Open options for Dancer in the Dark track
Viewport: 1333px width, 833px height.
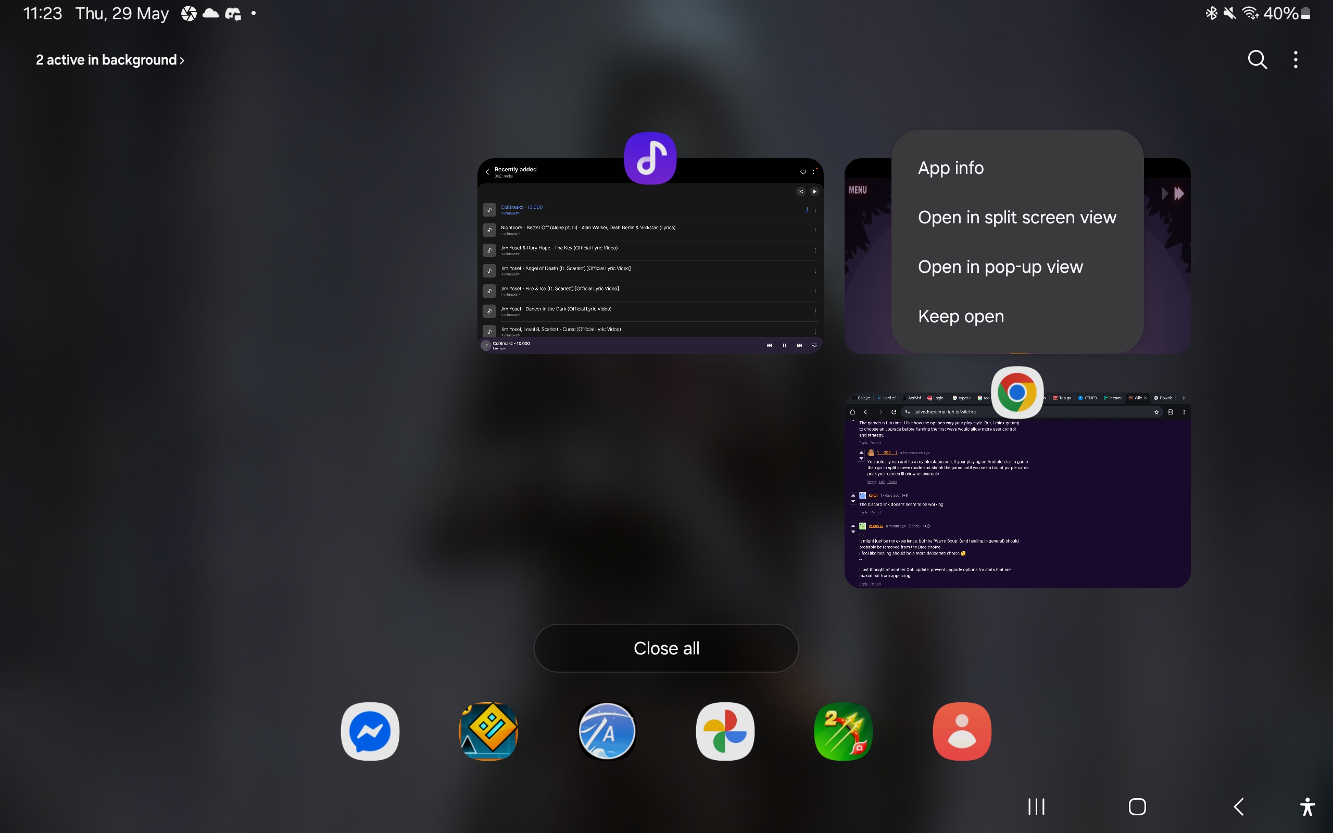pos(815,311)
